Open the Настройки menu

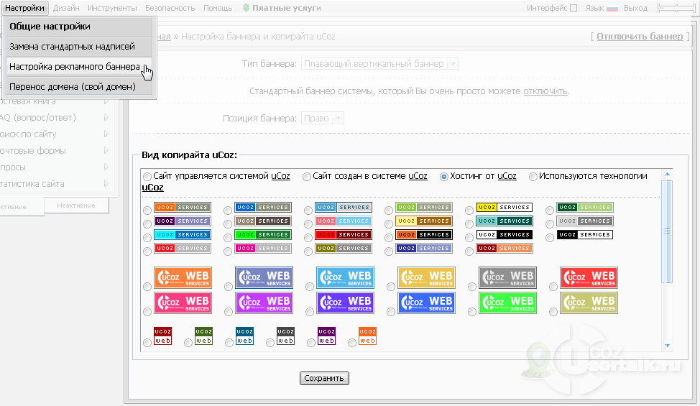point(24,8)
